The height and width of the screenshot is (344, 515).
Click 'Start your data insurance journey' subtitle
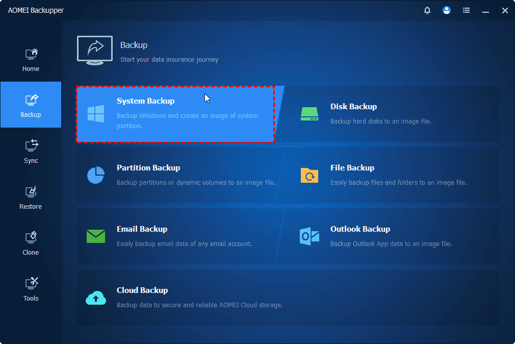tap(169, 60)
